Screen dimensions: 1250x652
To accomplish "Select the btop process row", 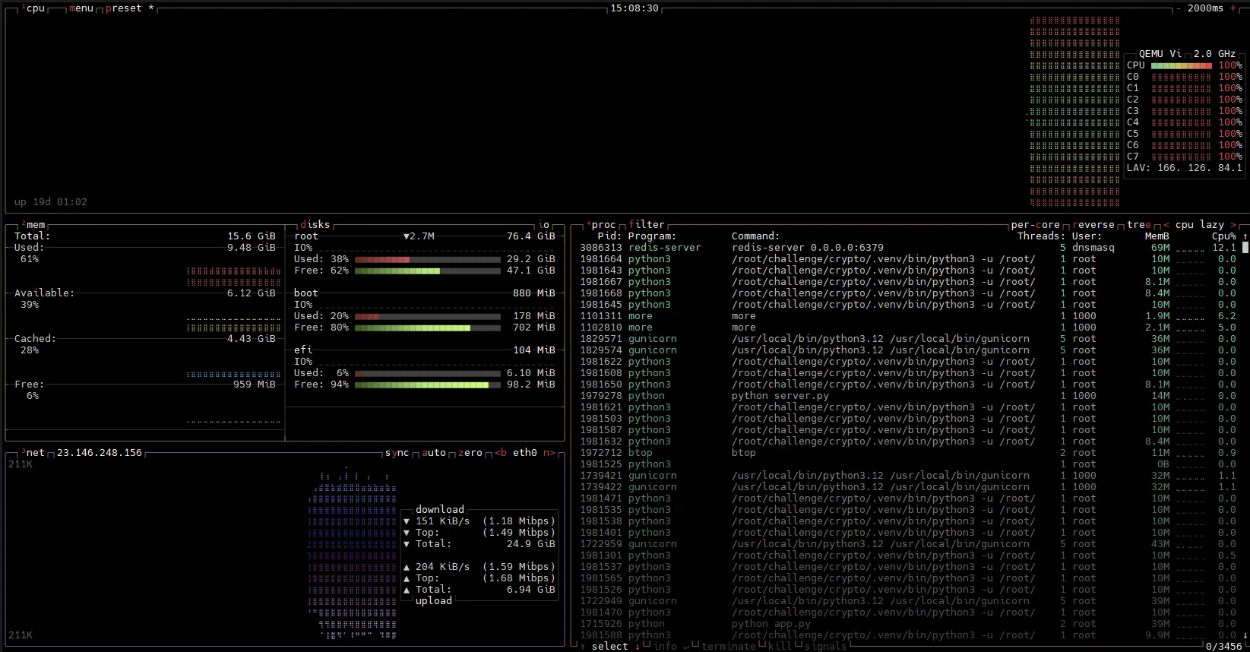I will point(908,453).
